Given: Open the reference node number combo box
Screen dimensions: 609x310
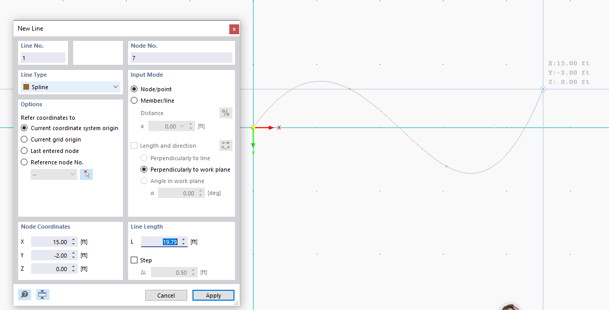Looking at the screenshot, I should (x=53, y=174).
